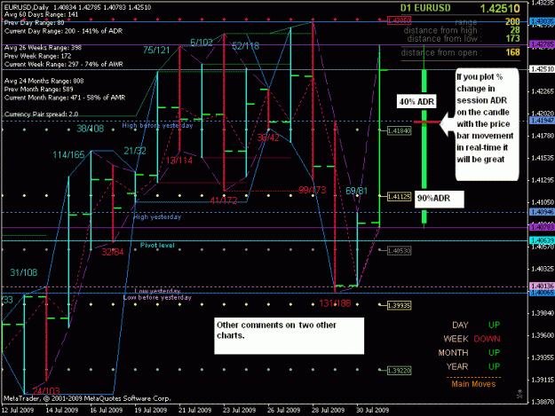Click 'Avg 26 Weeks Range: 398' text
This screenshot has height=416, width=555.
[43, 48]
